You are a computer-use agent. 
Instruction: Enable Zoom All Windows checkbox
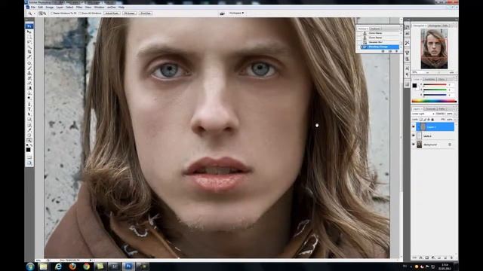(x=80, y=14)
